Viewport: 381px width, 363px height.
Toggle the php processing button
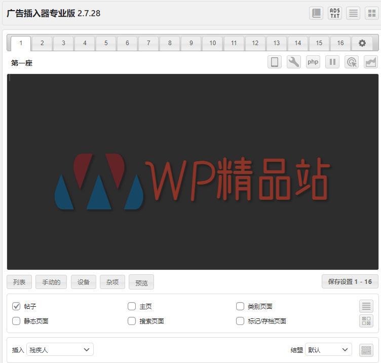pyautogui.click(x=313, y=62)
